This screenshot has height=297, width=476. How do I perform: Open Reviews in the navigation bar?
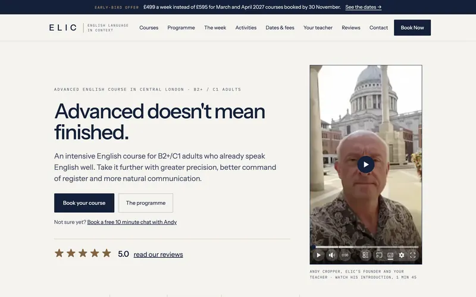[x=351, y=27]
